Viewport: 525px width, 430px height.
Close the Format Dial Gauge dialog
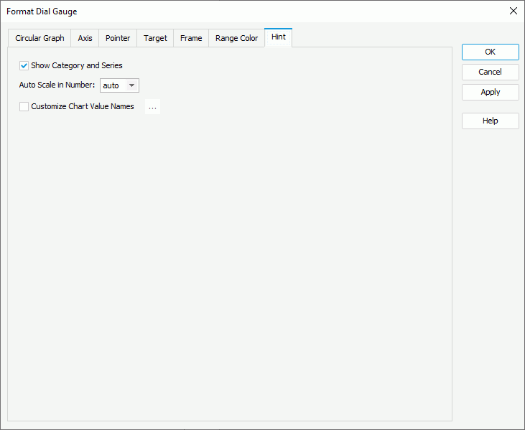click(513, 11)
